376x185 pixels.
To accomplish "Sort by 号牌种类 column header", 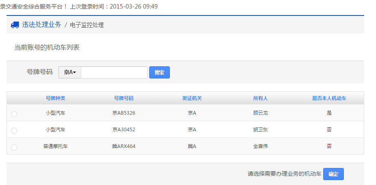I will tap(55, 98).
